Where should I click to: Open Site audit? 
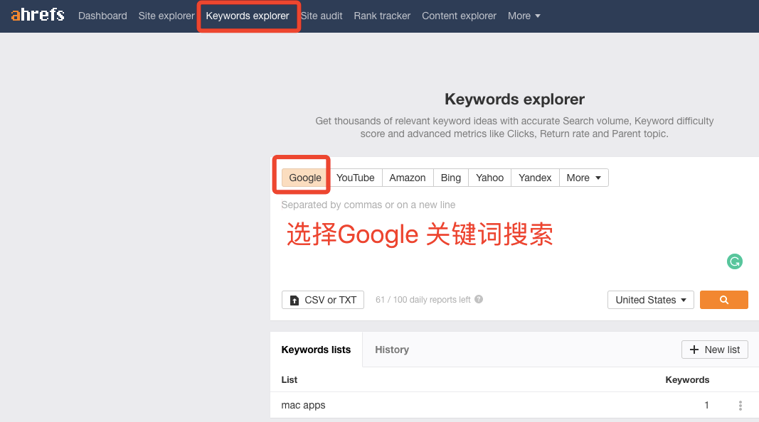[322, 16]
